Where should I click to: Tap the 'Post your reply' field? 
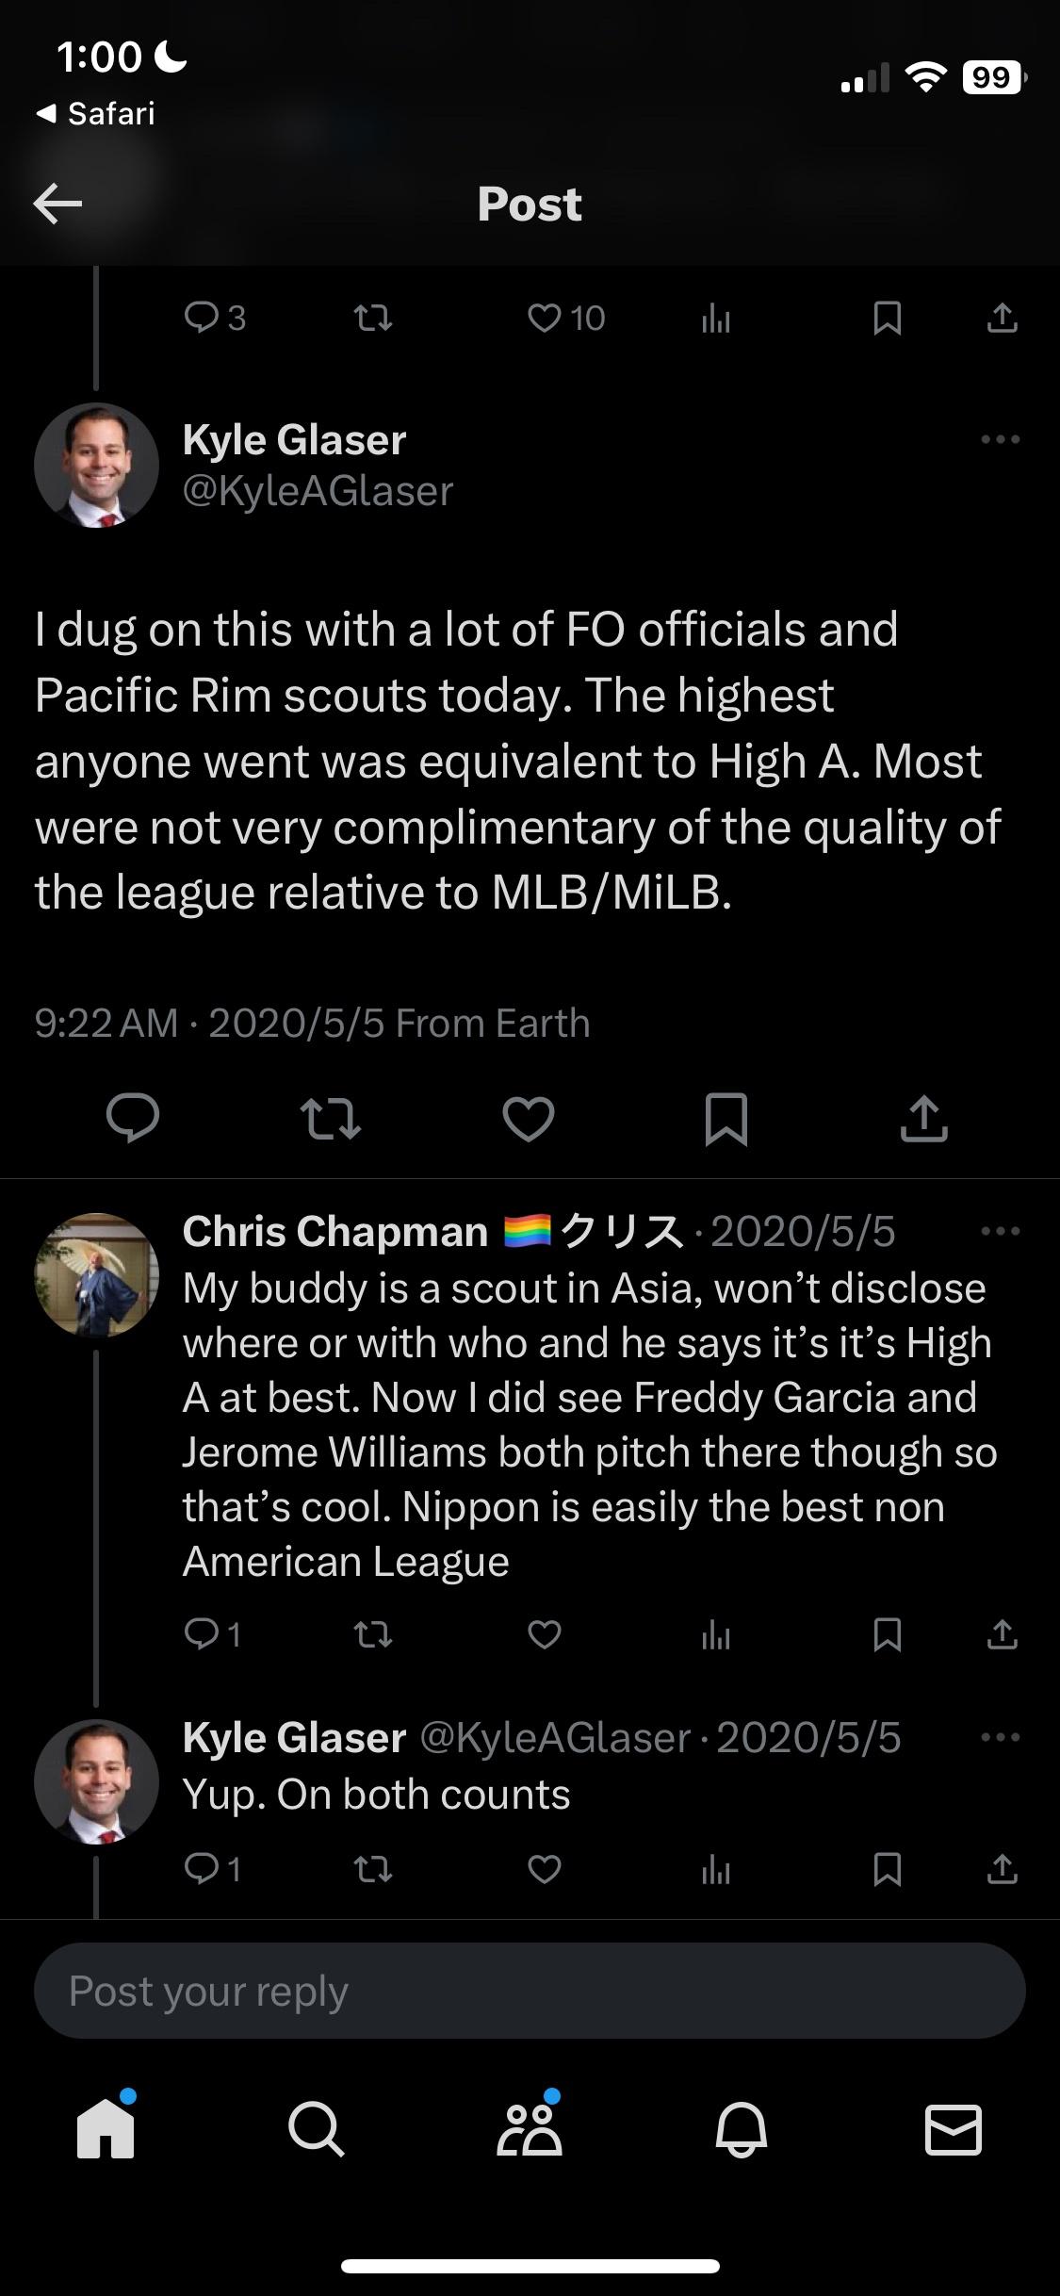[x=530, y=1991]
